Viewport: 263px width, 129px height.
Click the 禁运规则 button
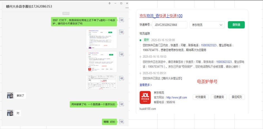237,97
